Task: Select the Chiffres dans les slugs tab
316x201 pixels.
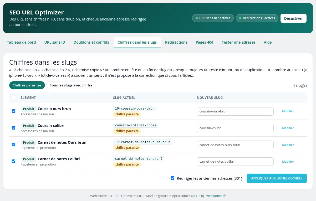Action: click(137, 42)
